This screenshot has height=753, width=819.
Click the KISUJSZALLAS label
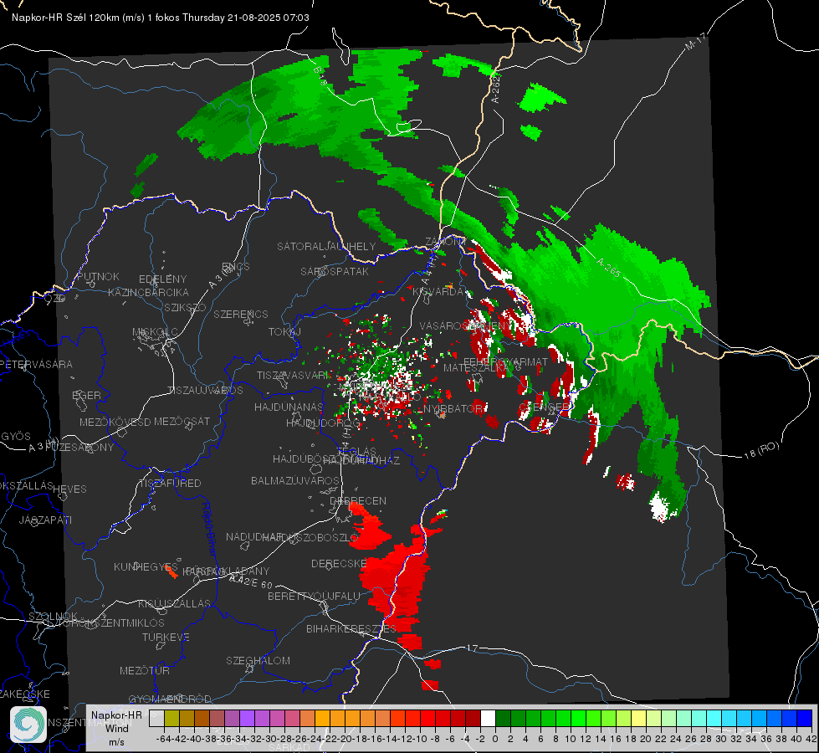[175, 603]
